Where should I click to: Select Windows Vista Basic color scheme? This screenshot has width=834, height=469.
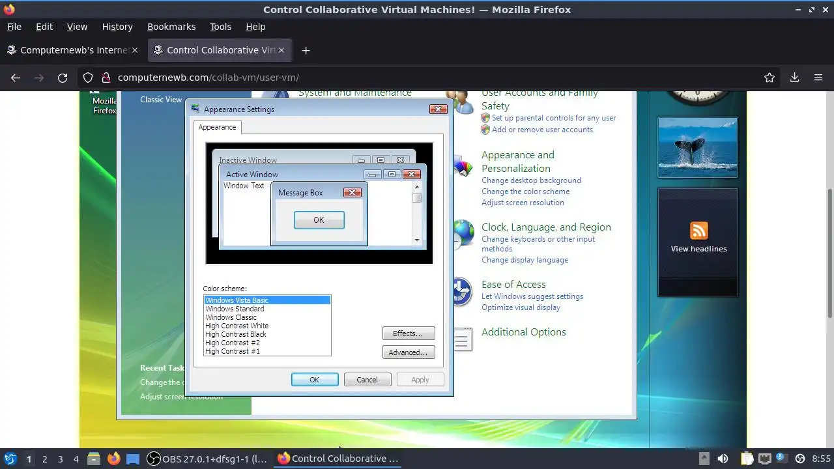[x=267, y=300]
